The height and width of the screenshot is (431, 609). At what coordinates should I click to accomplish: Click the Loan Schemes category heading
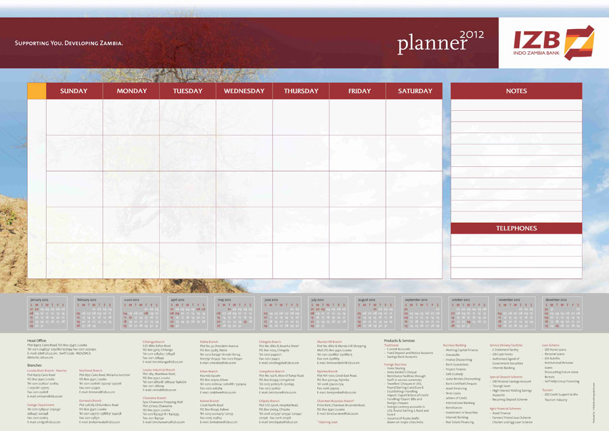tap(551, 345)
